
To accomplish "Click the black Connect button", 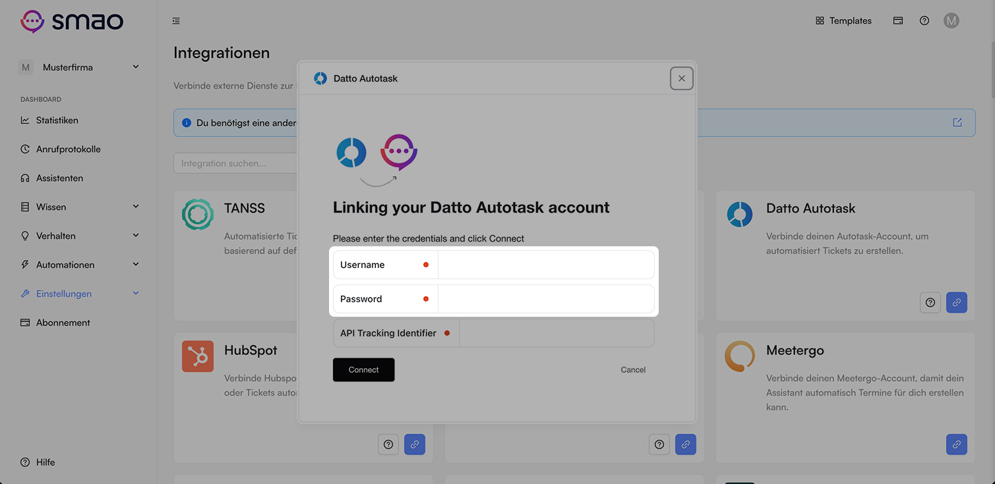I will [363, 370].
